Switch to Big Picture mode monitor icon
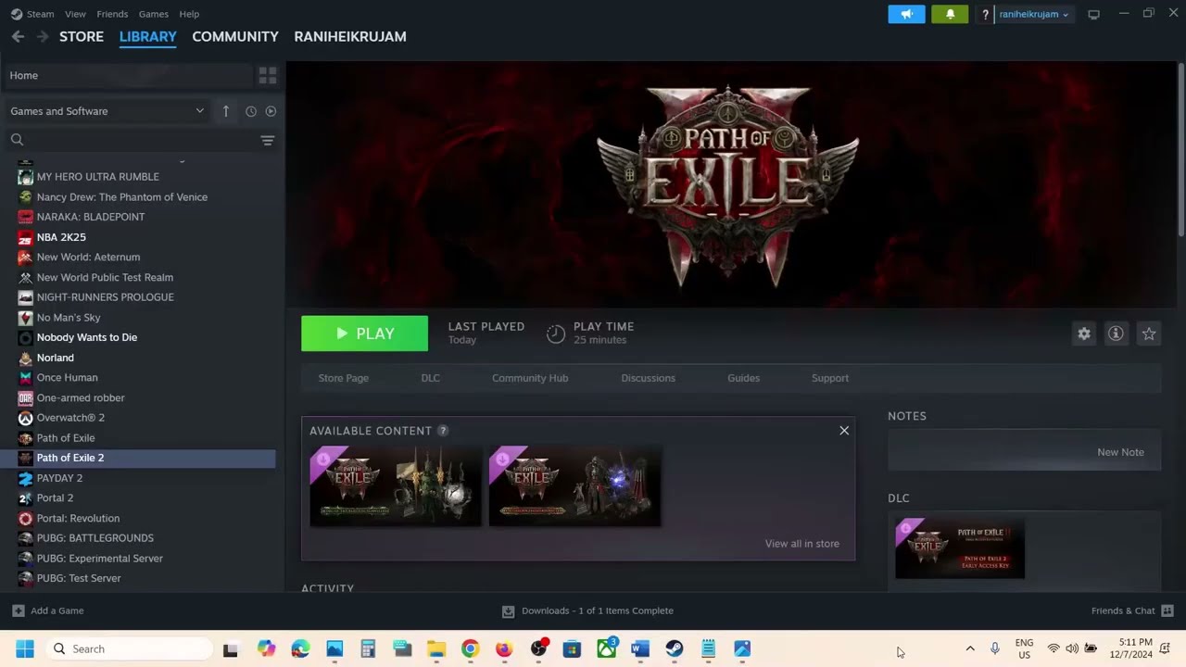The height and width of the screenshot is (667, 1186). tap(1093, 14)
